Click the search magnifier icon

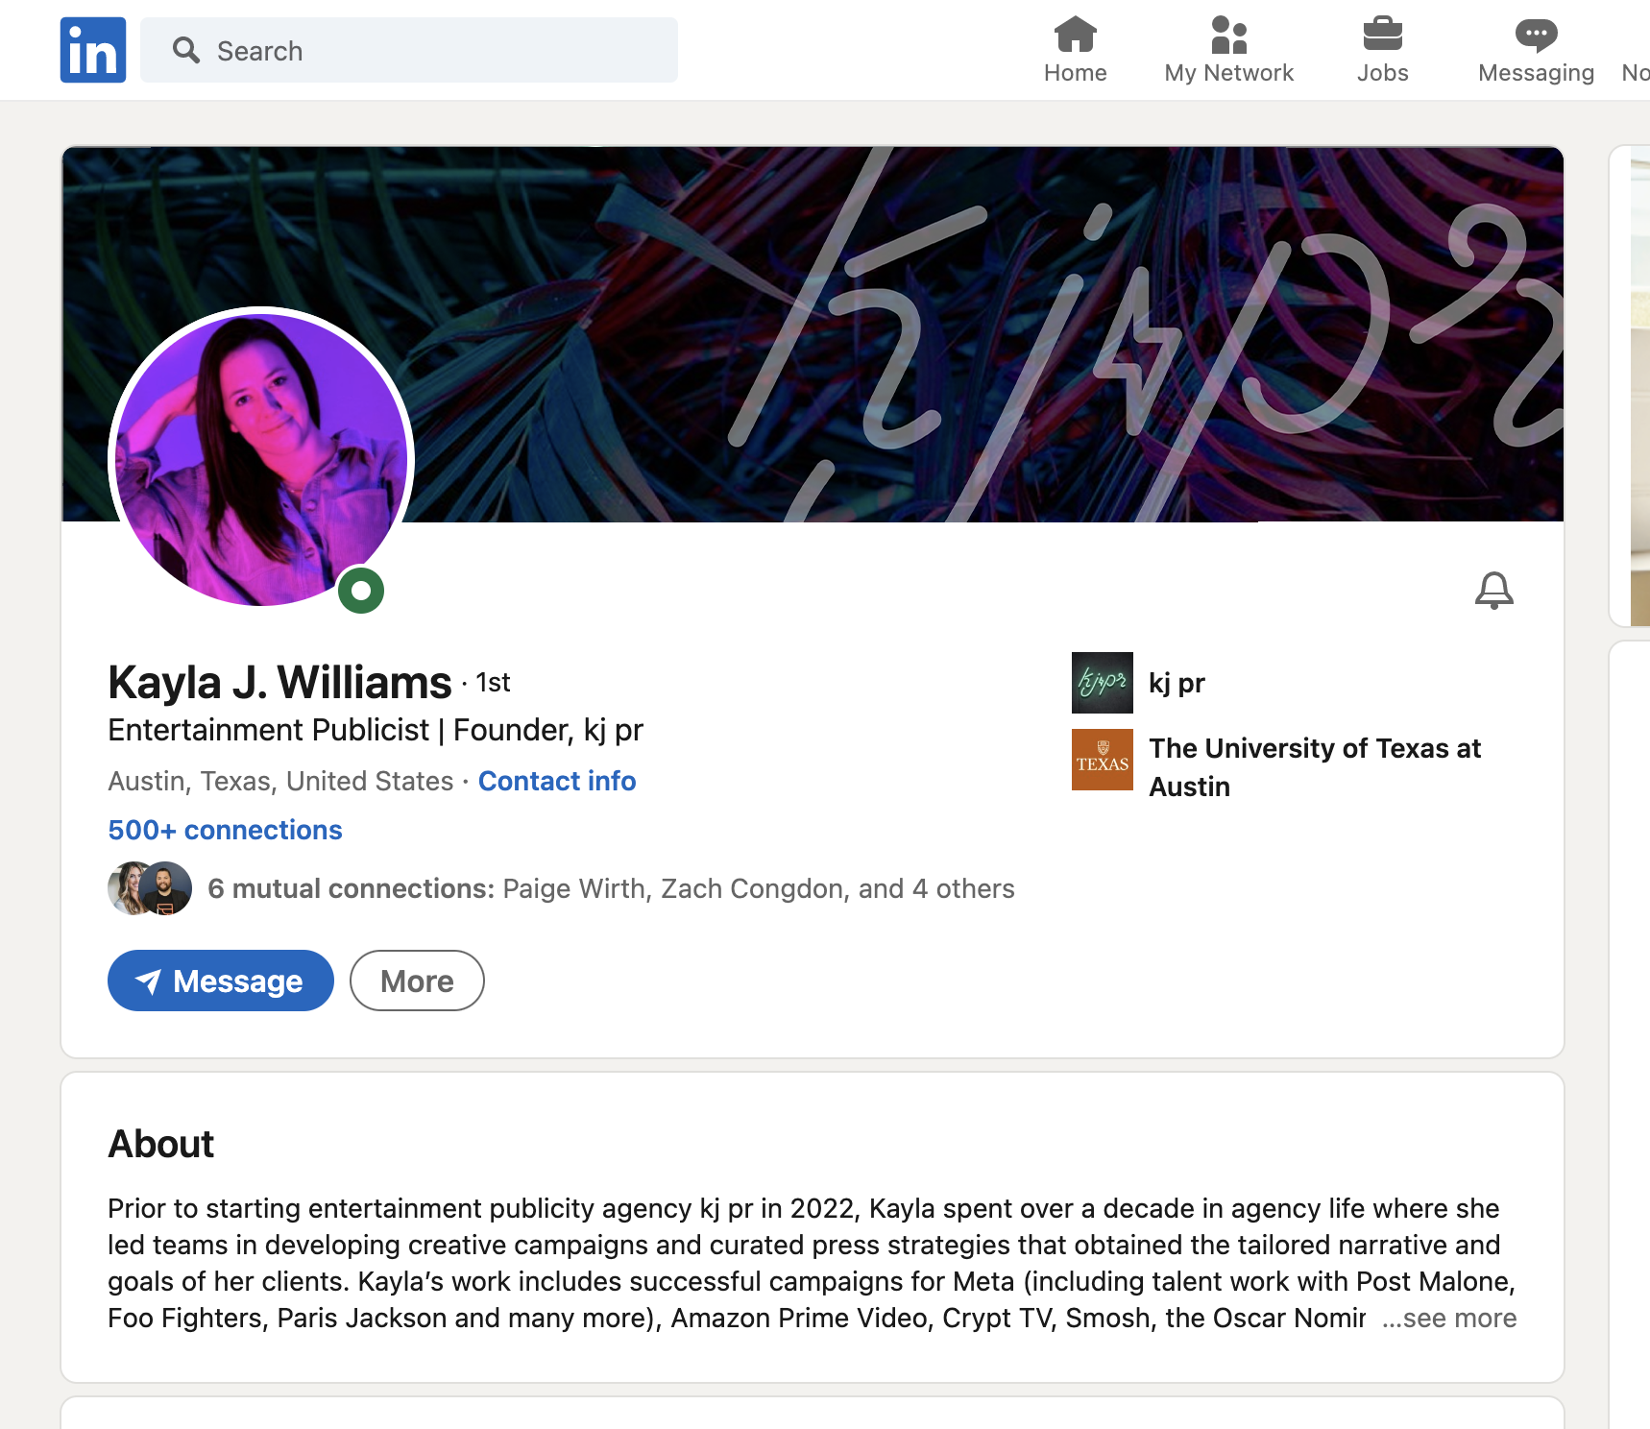186,50
